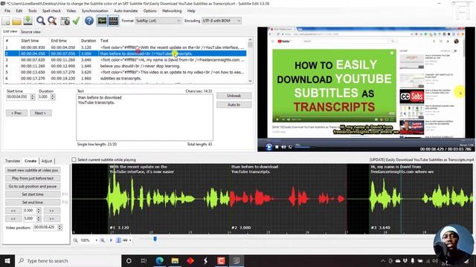Select row 4 'believe you should never stop learning'

tap(126, 66)
